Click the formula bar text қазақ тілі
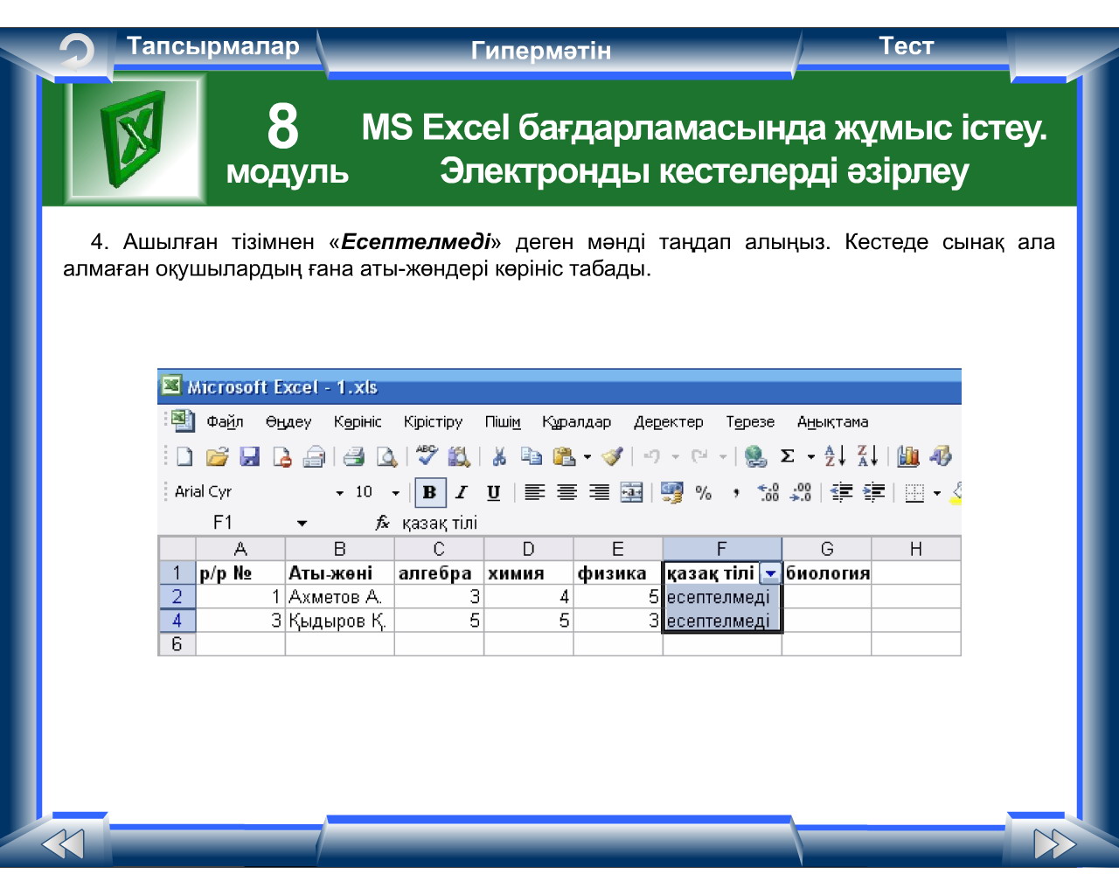Screen dimensions: 1119x895 (440, 524)
